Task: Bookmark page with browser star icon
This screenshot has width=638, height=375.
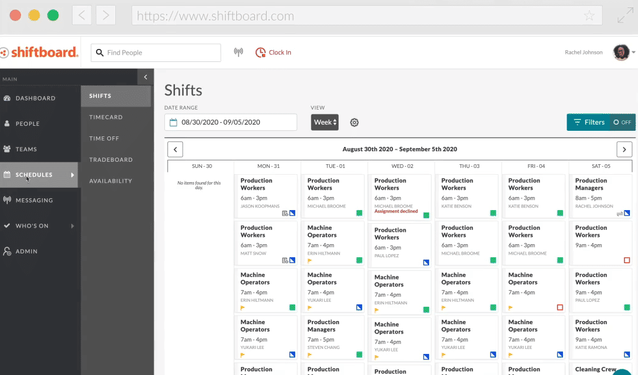Action: [x=589, y=16]
